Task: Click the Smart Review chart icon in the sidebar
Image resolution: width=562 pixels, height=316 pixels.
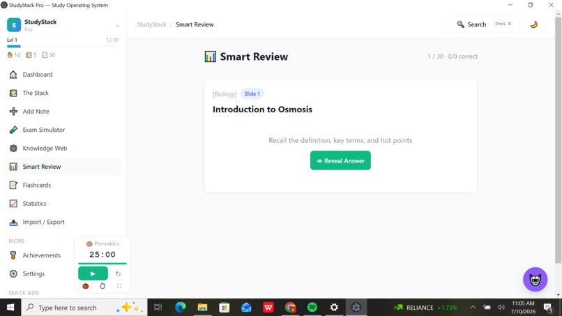Action: pyautogui.click(x=13, y=167)
